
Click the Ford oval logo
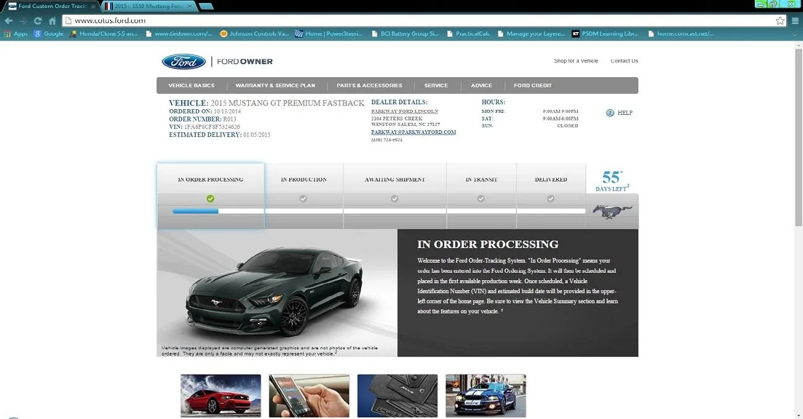coord(183,62)
